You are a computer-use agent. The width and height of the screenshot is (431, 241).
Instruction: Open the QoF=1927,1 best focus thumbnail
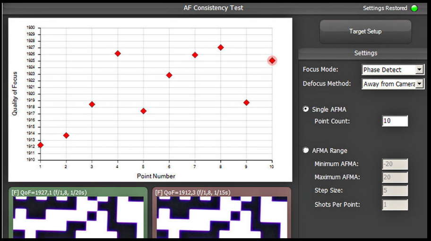point(78,215)
